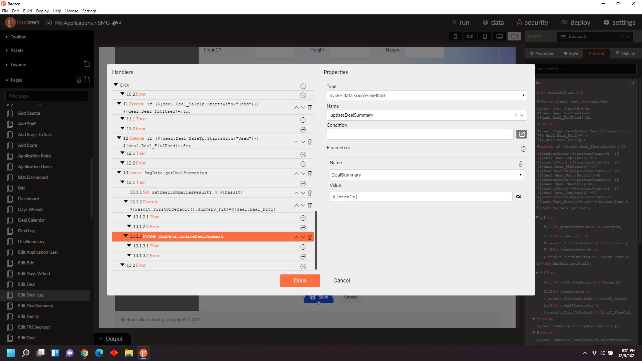
Task: Clear the updateDealSummary method name
Action: coord(515,115)
